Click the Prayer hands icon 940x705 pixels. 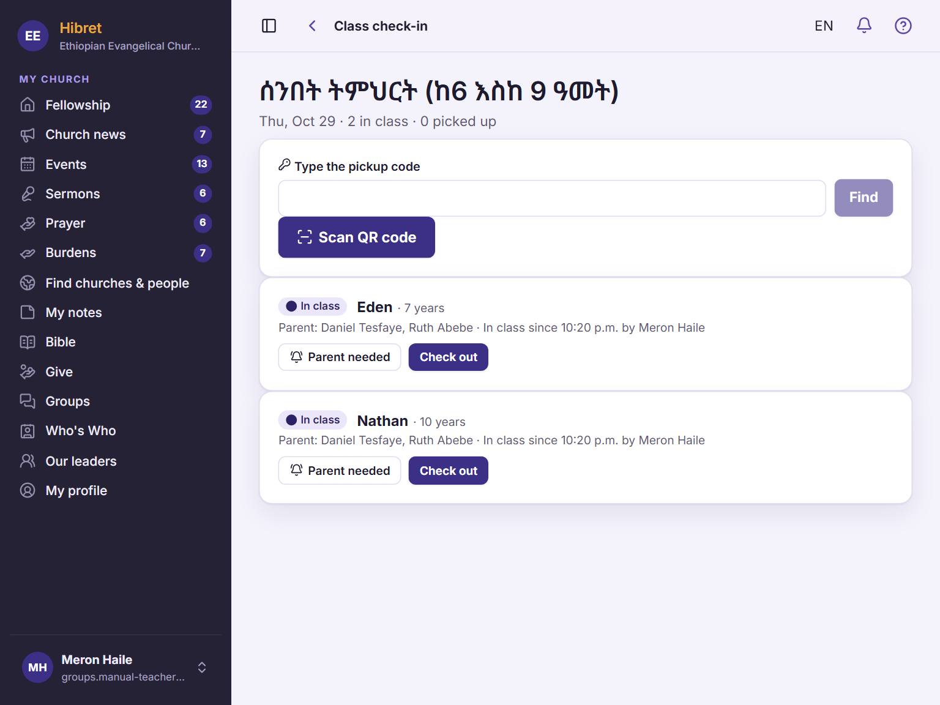click(28, 223)
